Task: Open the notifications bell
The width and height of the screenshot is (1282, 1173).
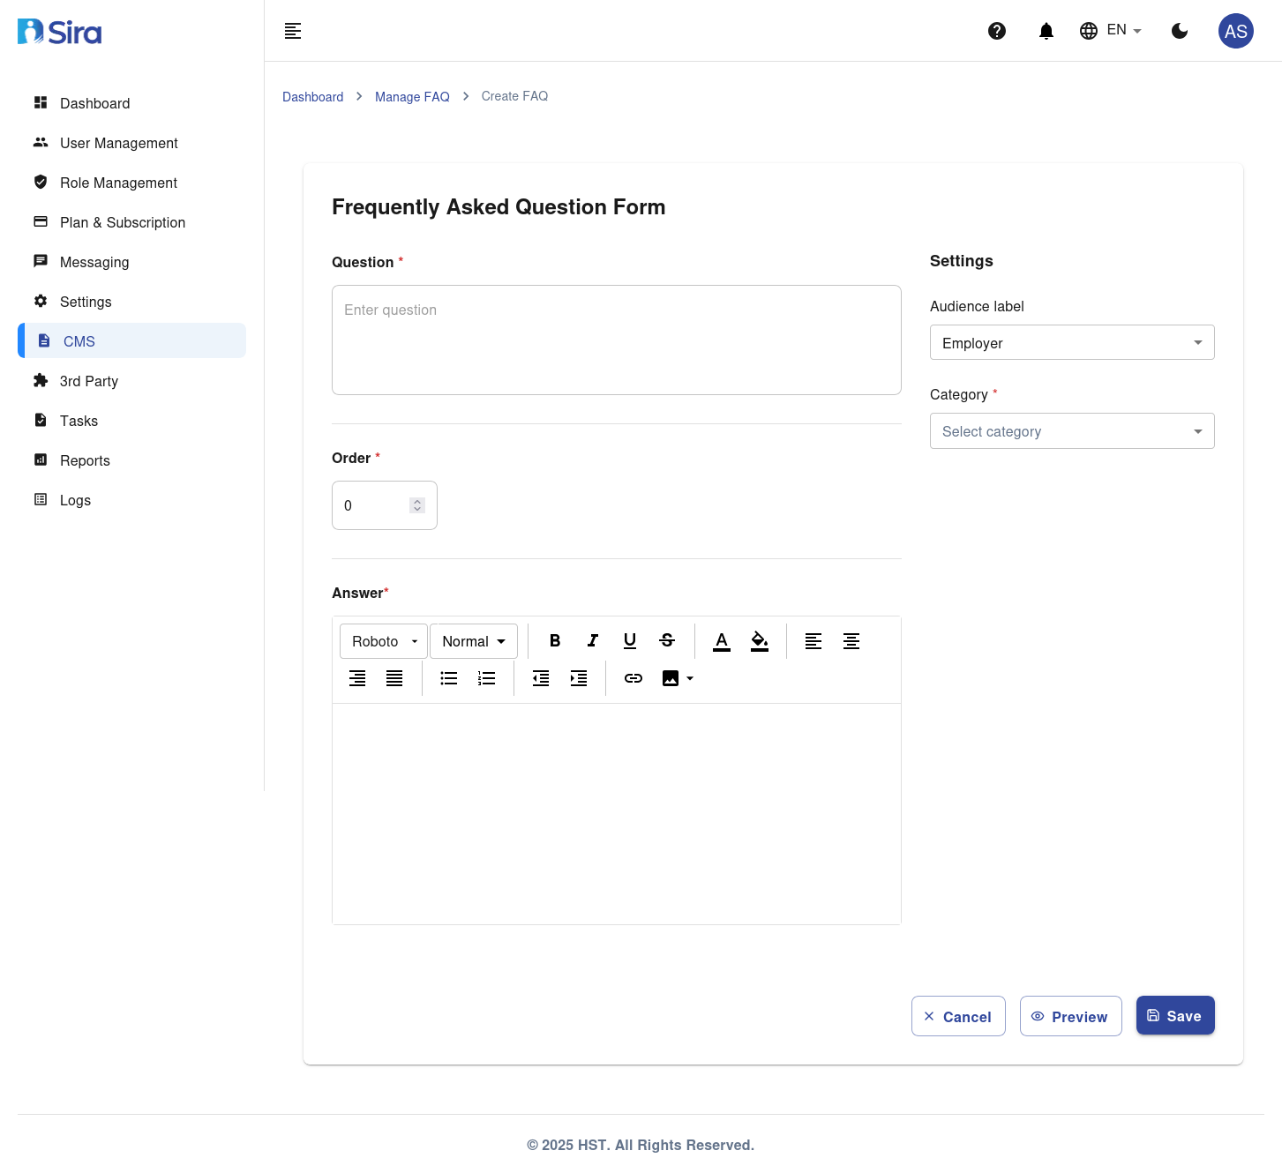Action: point(1046,31)
